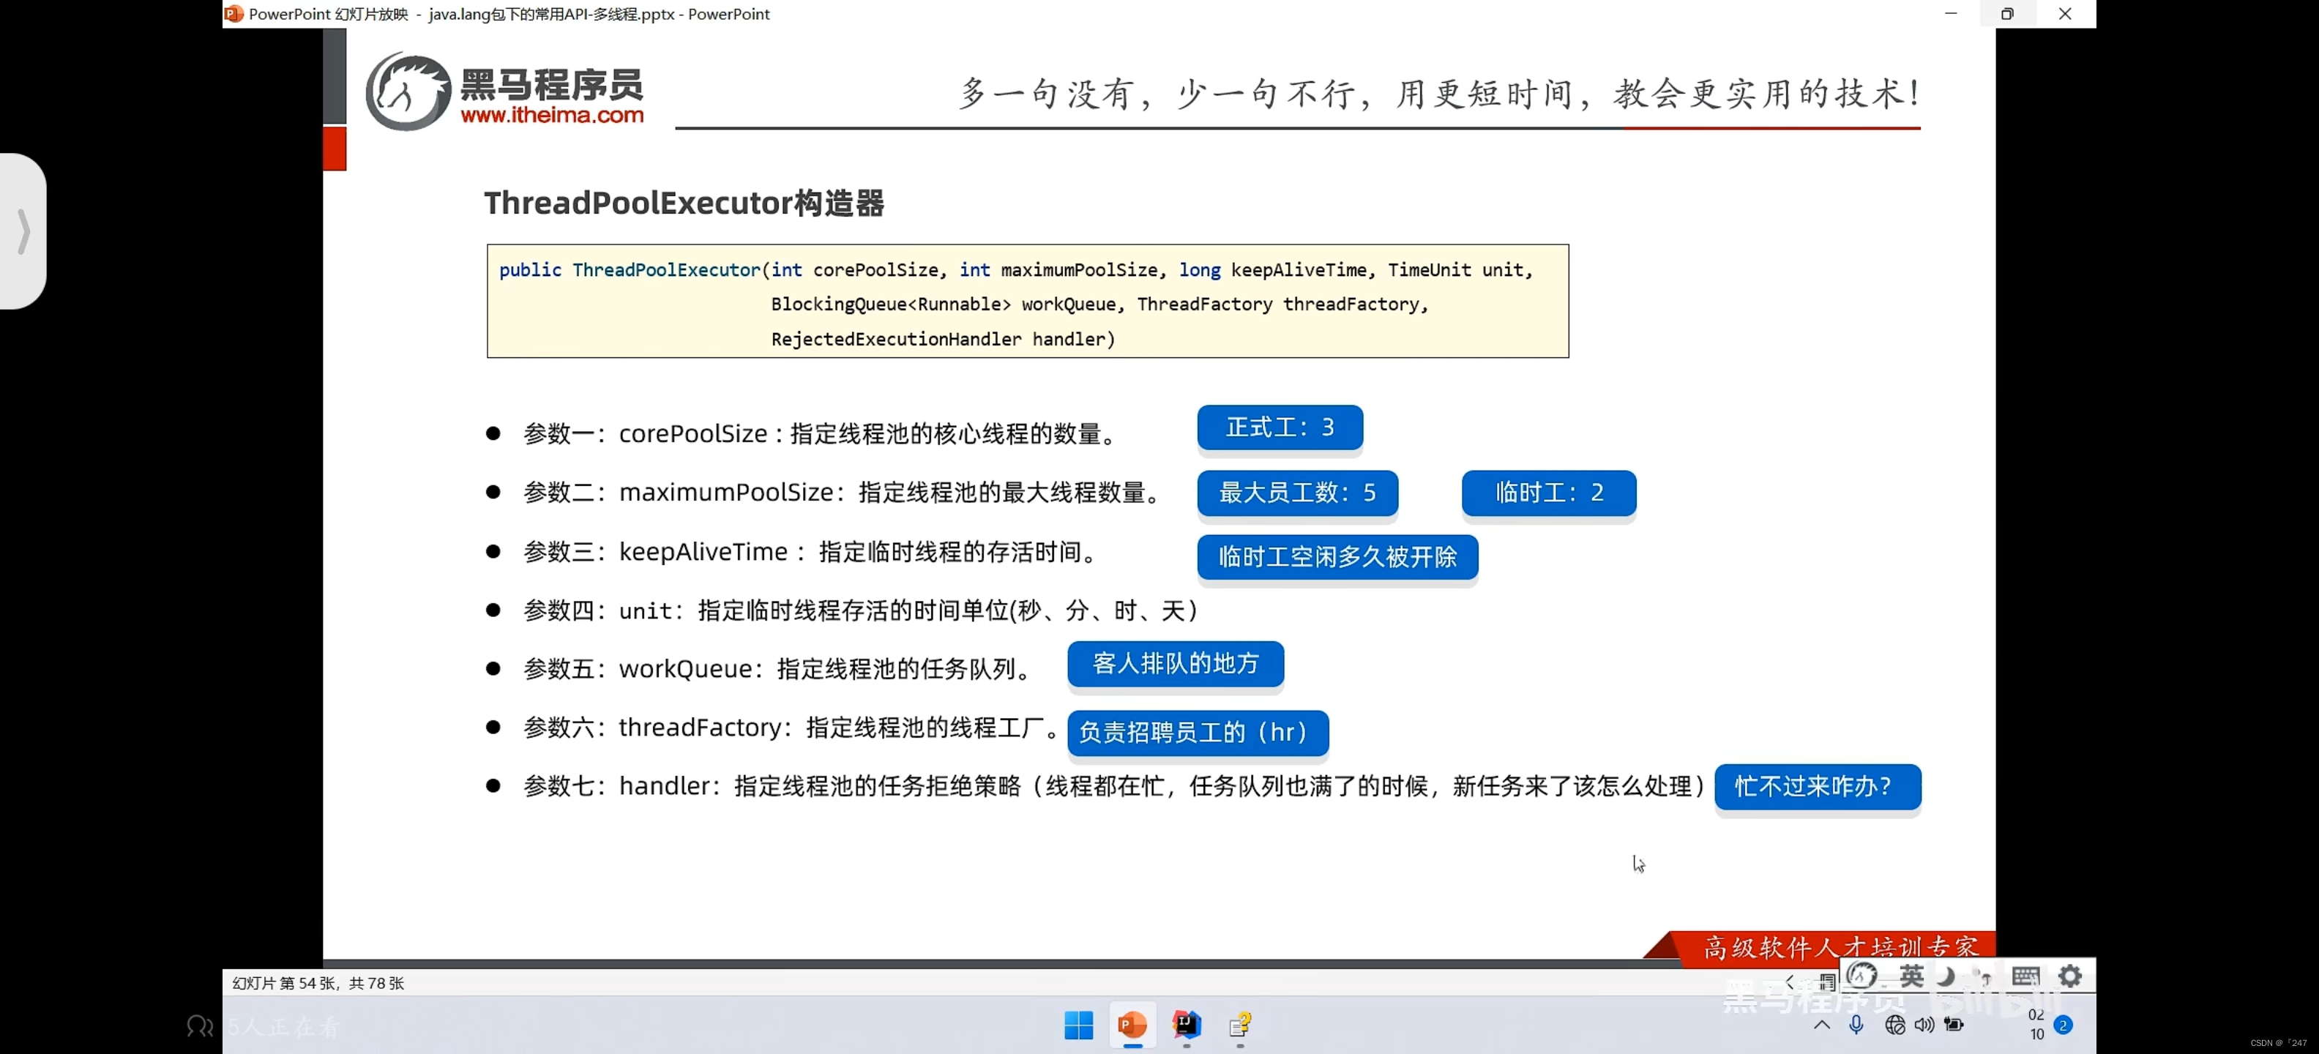The height and width of the screenshot is (1054, 2319).
Task: Click the 最大员工数: 5 blue label
Action: point(1297,493)
